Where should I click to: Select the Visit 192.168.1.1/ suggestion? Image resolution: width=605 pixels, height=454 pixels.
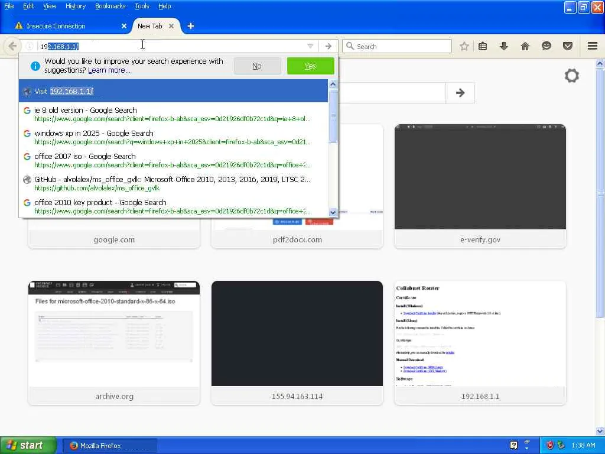click(173, 91)
